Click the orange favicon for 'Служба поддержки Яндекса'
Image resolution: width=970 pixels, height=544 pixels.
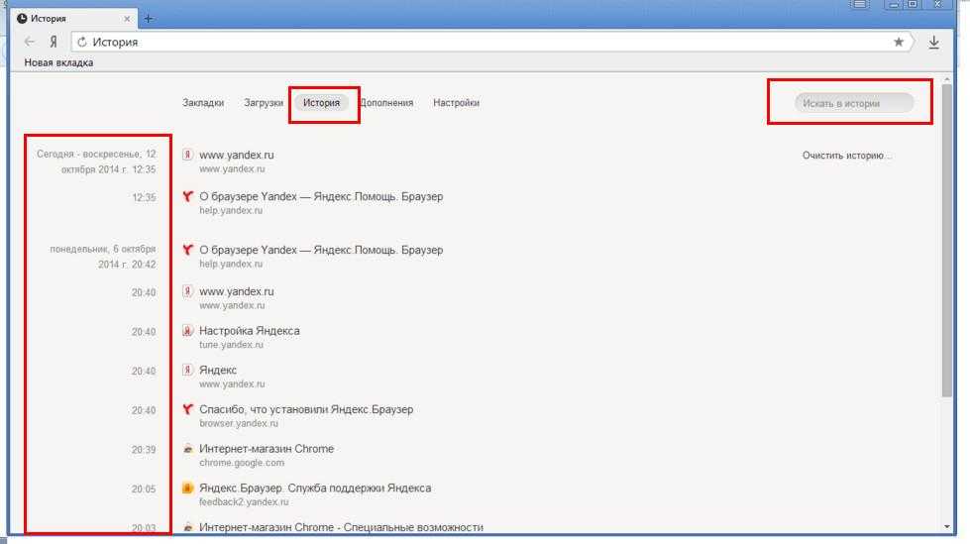coord(187,488)
